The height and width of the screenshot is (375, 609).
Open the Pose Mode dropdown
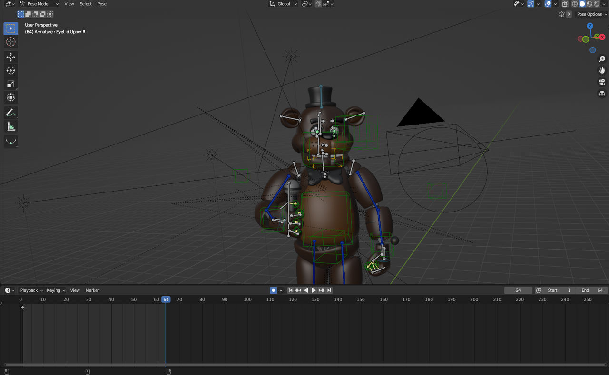39,4
